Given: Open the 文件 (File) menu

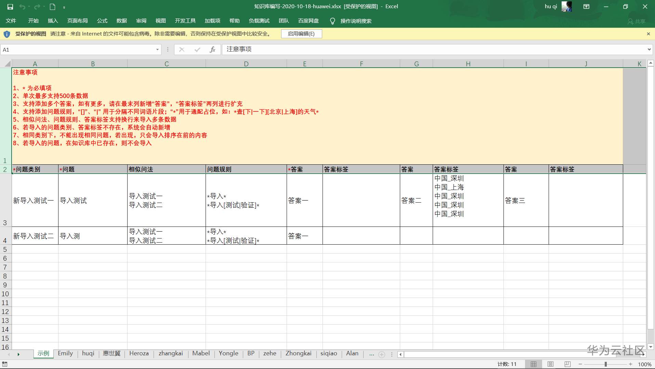Looking at the screenshot, I should pyautogui.click(x=11, y=21).
